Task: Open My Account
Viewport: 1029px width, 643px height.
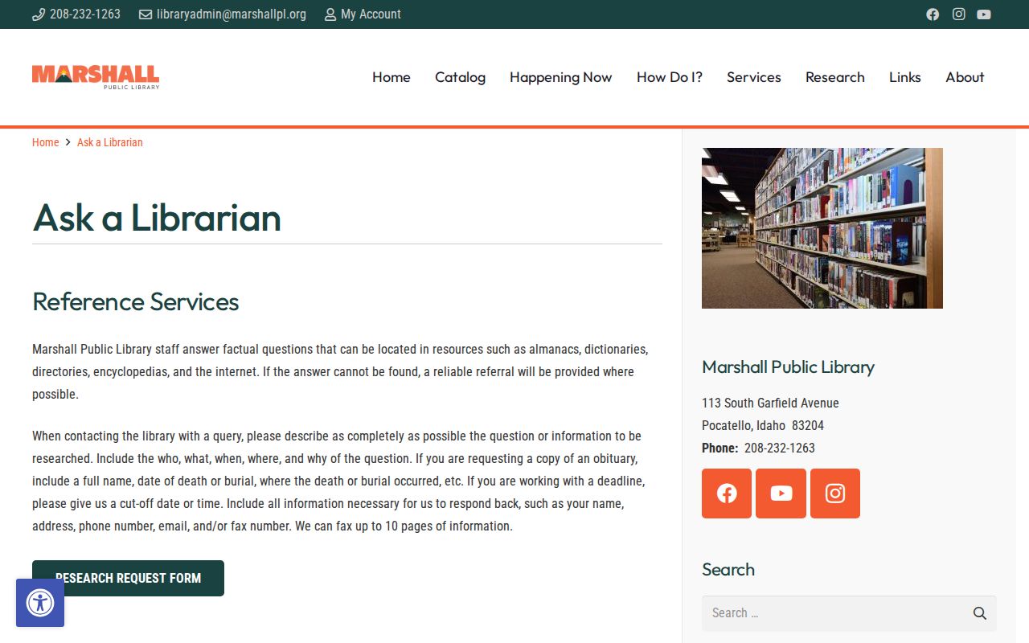Action: click(363, 14)
